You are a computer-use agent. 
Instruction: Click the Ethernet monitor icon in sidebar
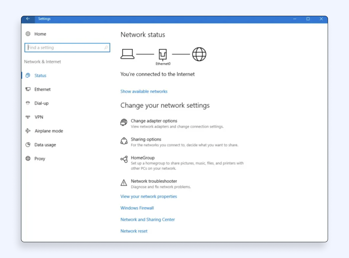pos(28,89)
